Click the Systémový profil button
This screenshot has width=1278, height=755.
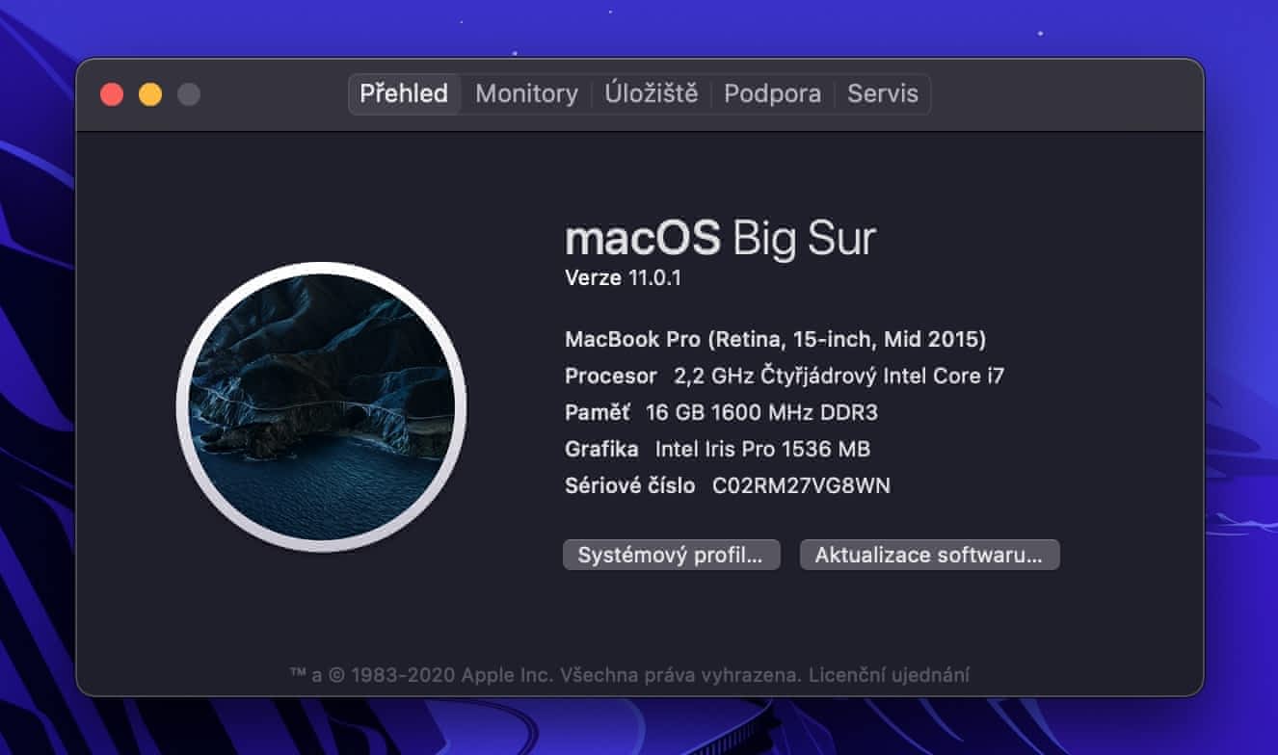tap(671, 556)
